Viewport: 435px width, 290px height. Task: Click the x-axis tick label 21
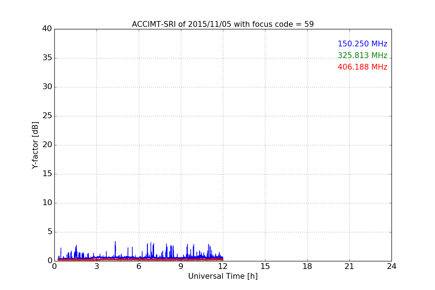[349, 266]
